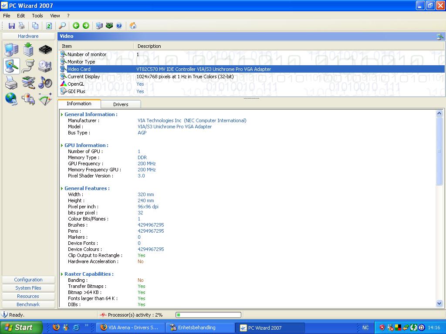Click the green chip toolbar icon
This screenshot has height=334, width=446.
coord(109,26)
